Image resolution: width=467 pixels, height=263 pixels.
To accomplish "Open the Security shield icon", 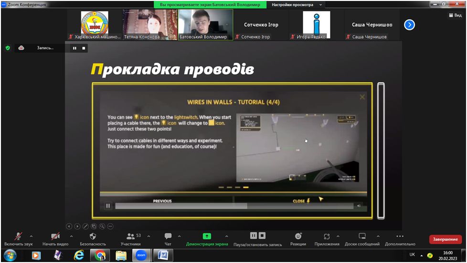I will 93,236.
